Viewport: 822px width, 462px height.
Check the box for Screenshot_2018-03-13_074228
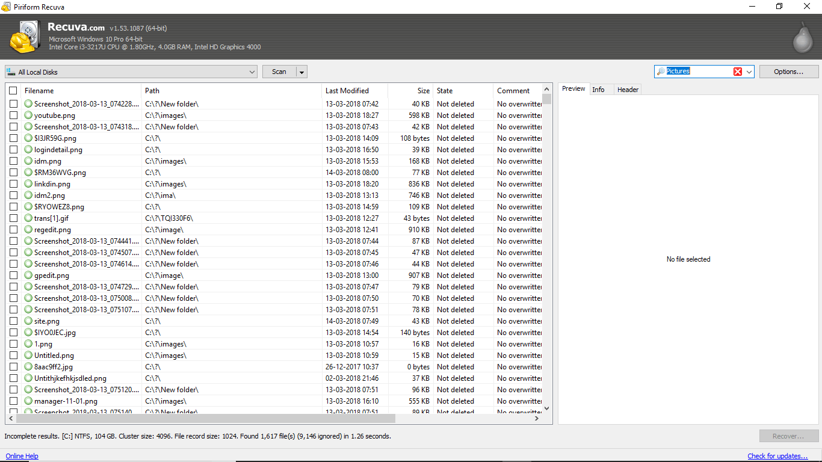pos(13,104)
